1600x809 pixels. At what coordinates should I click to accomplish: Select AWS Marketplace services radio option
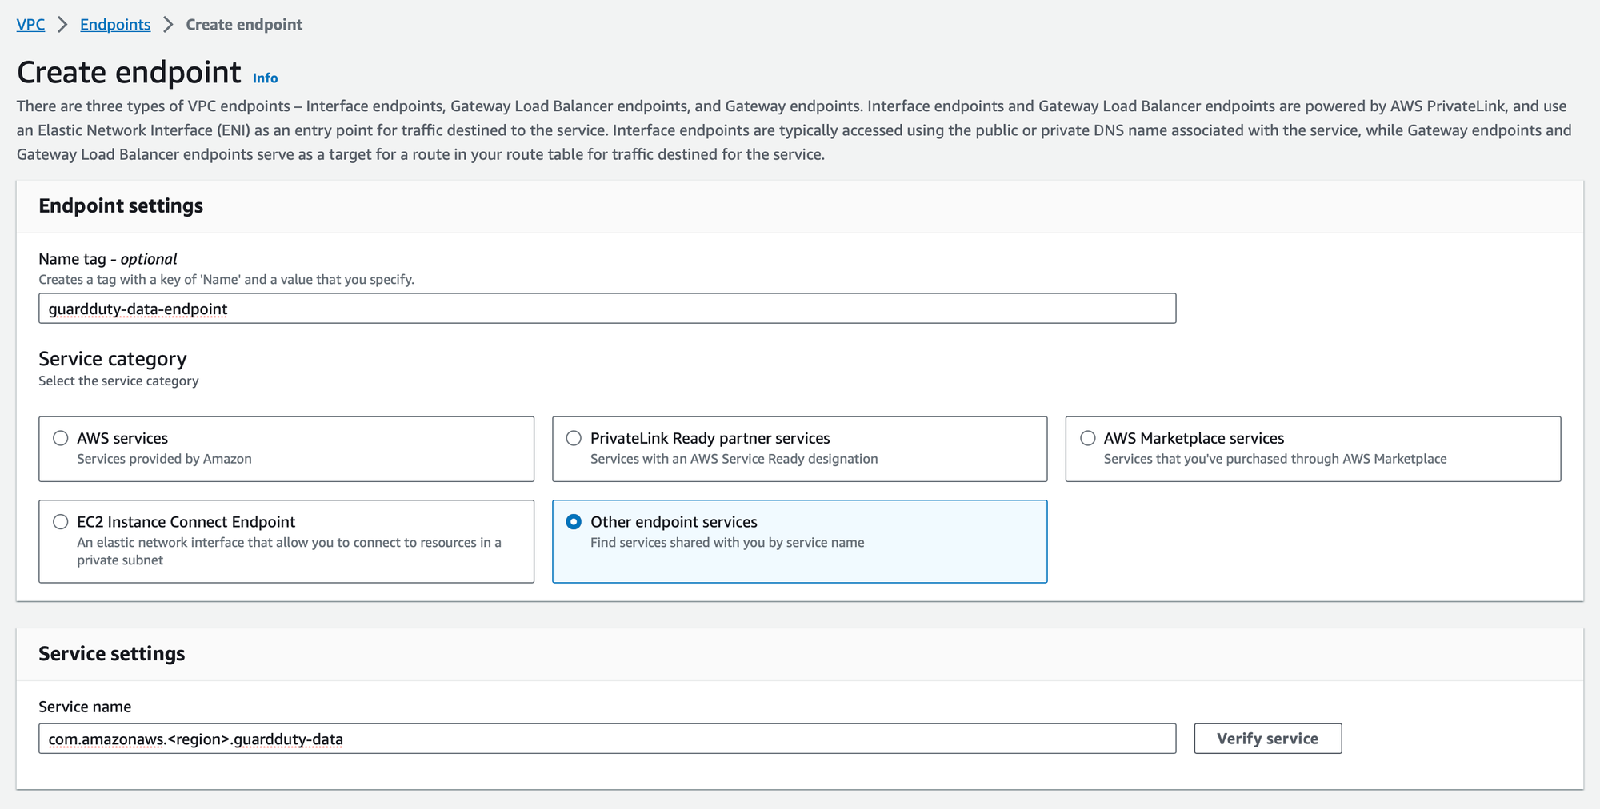click(1088, 438)
